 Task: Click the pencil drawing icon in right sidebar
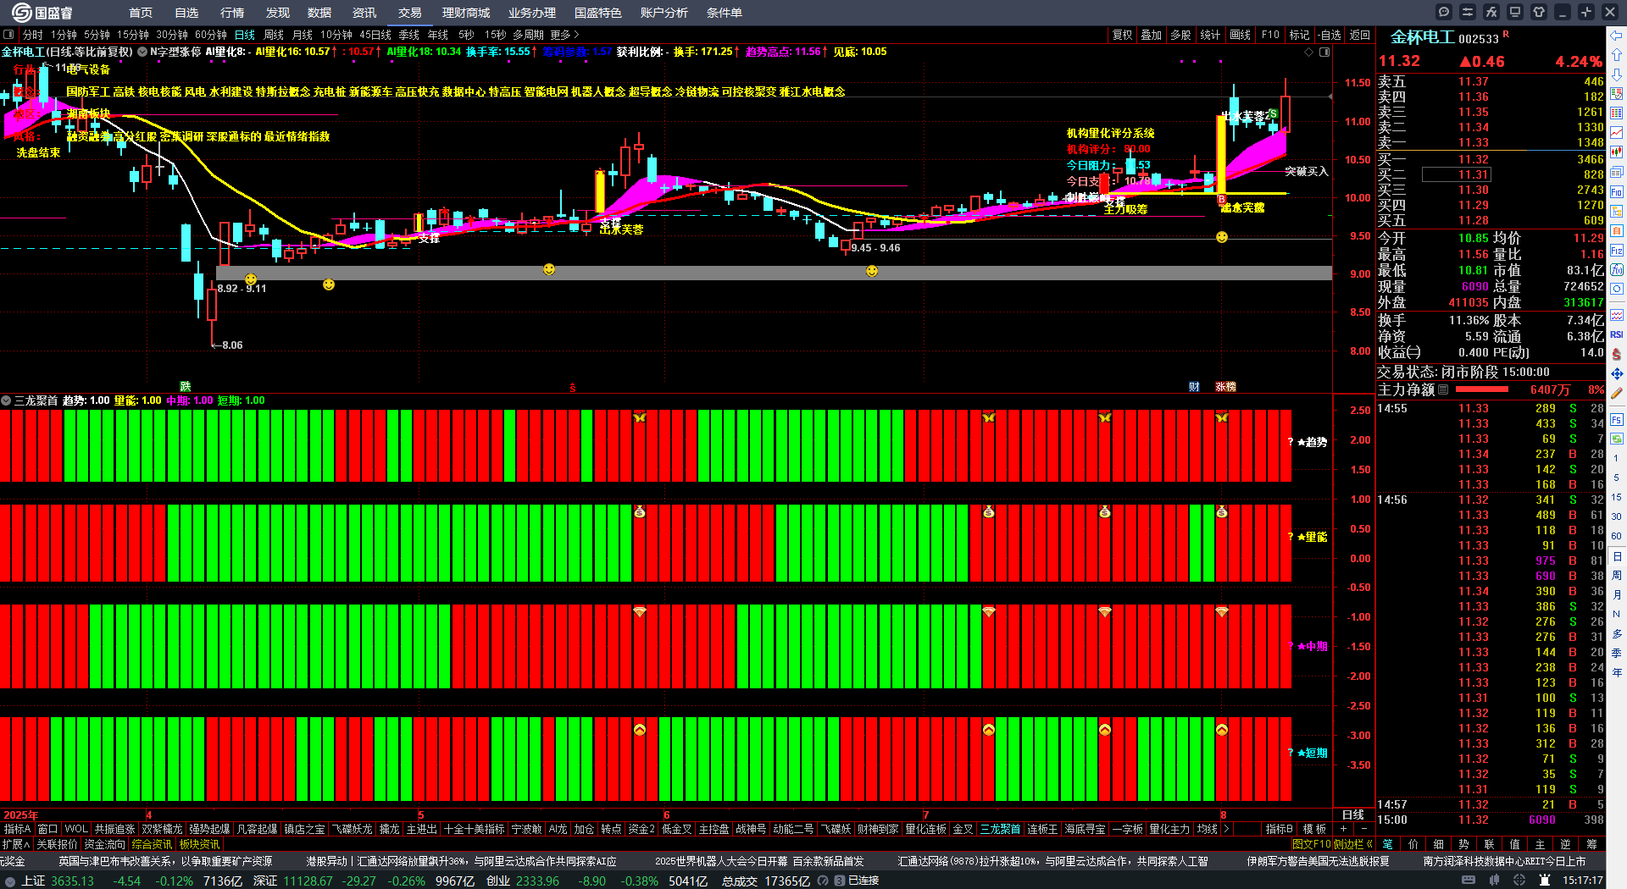(x=1617, y=393)
